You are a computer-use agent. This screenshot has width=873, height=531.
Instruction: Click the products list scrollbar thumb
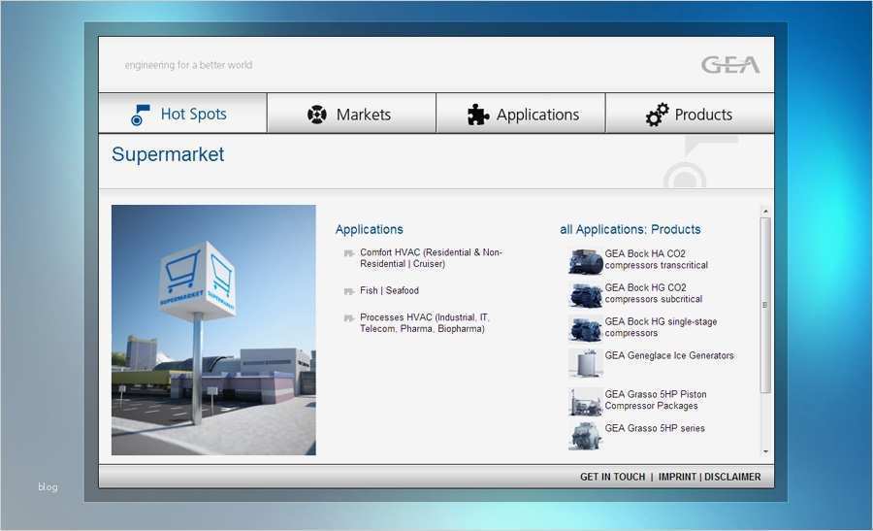coord(765,306)
